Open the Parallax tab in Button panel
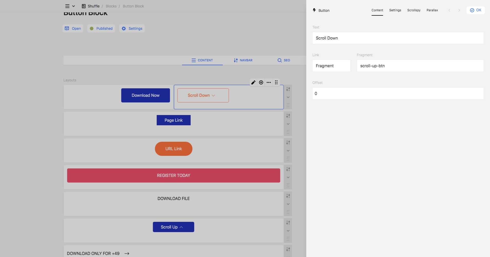 [x=432, y=10]
